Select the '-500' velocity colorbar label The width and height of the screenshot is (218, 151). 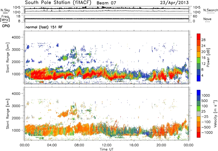[x=206, y=127]
